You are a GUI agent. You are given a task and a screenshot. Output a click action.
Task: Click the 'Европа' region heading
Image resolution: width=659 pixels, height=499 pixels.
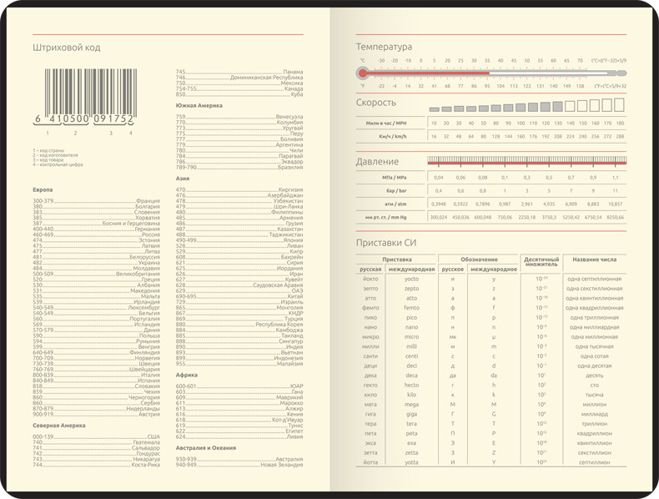point(43,191)
